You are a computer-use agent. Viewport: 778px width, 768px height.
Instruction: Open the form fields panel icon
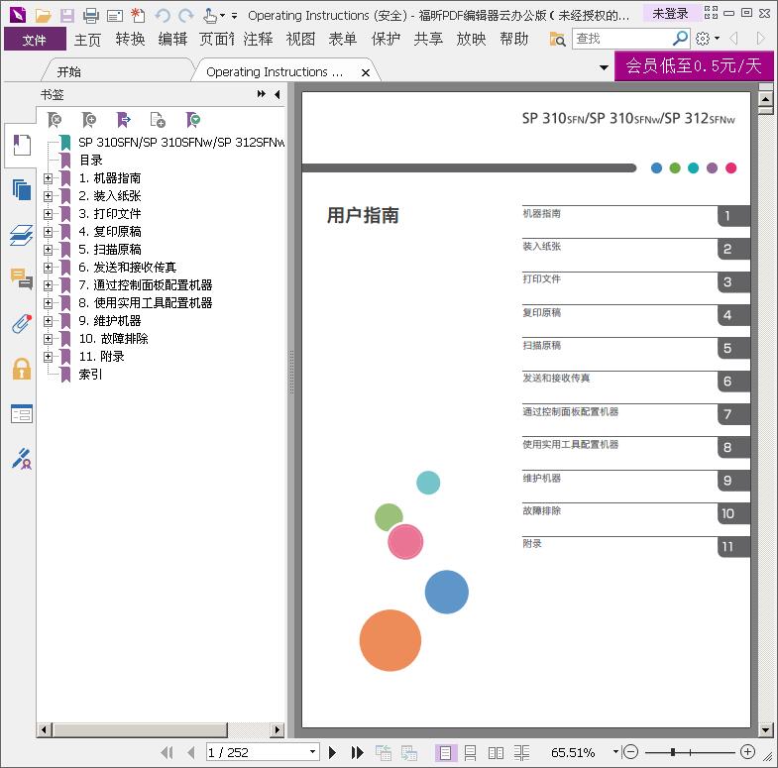[x=22, y=414]
